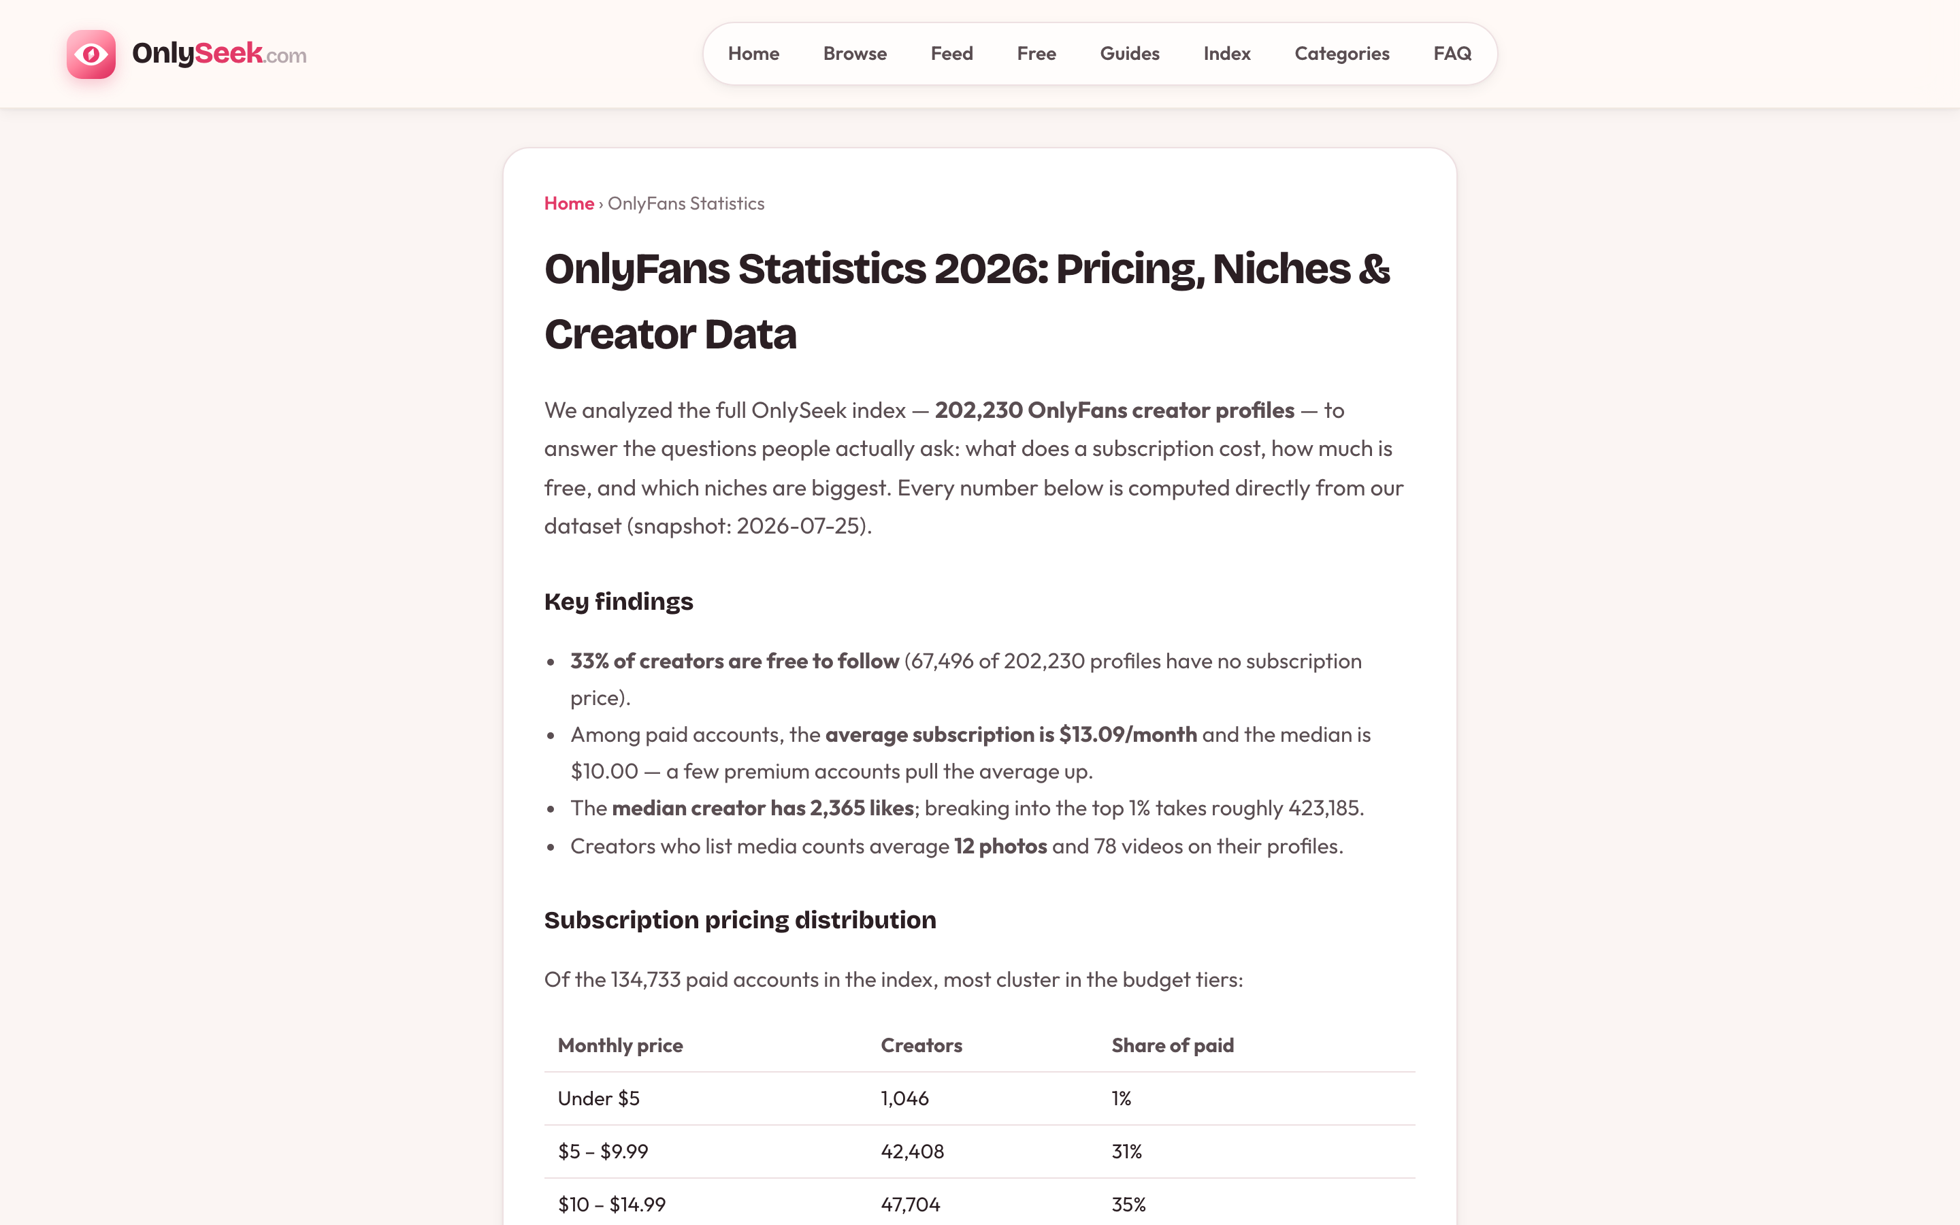
Task: Select Categories in the top navigation
Action: point(1342,54)
